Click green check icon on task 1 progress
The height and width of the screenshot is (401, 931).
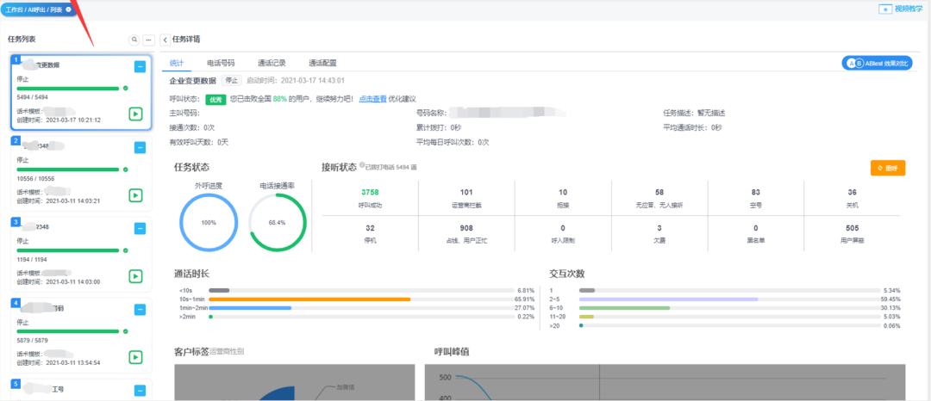(125, 88)
